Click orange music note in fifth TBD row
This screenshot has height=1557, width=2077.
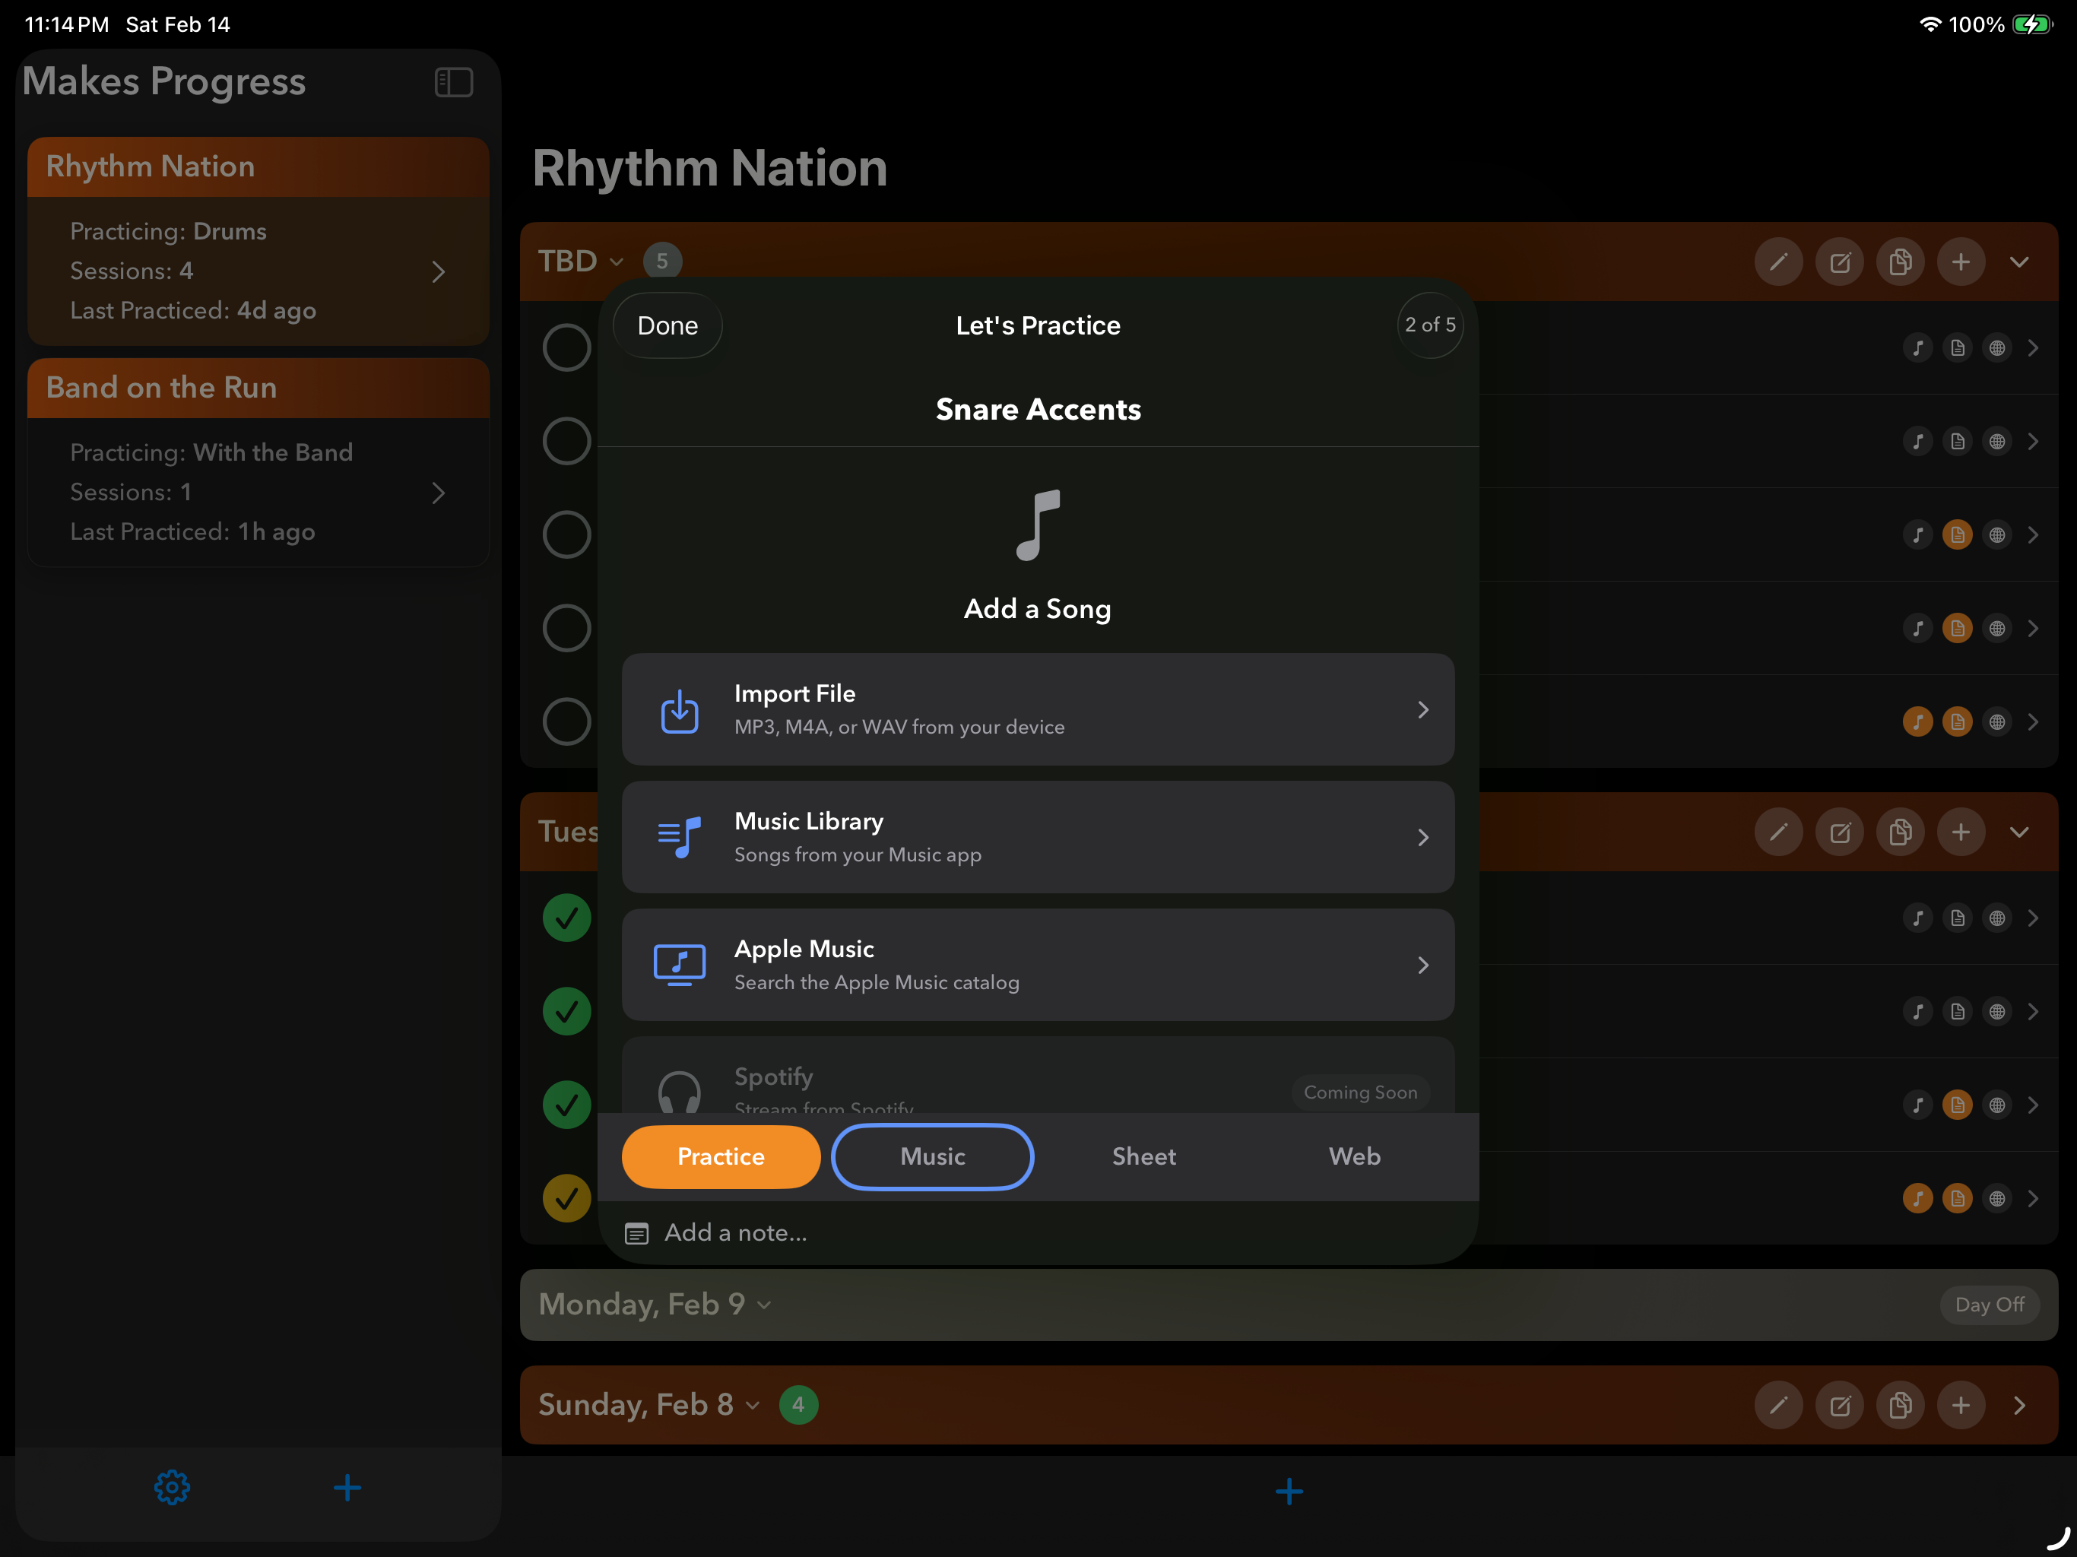[1917, 722]
